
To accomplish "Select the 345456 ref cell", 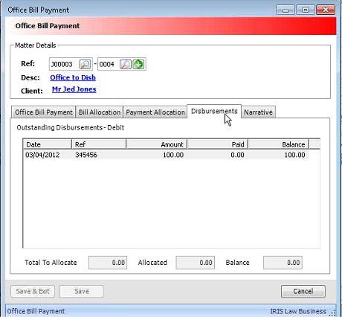I will [x=86, y=155].
